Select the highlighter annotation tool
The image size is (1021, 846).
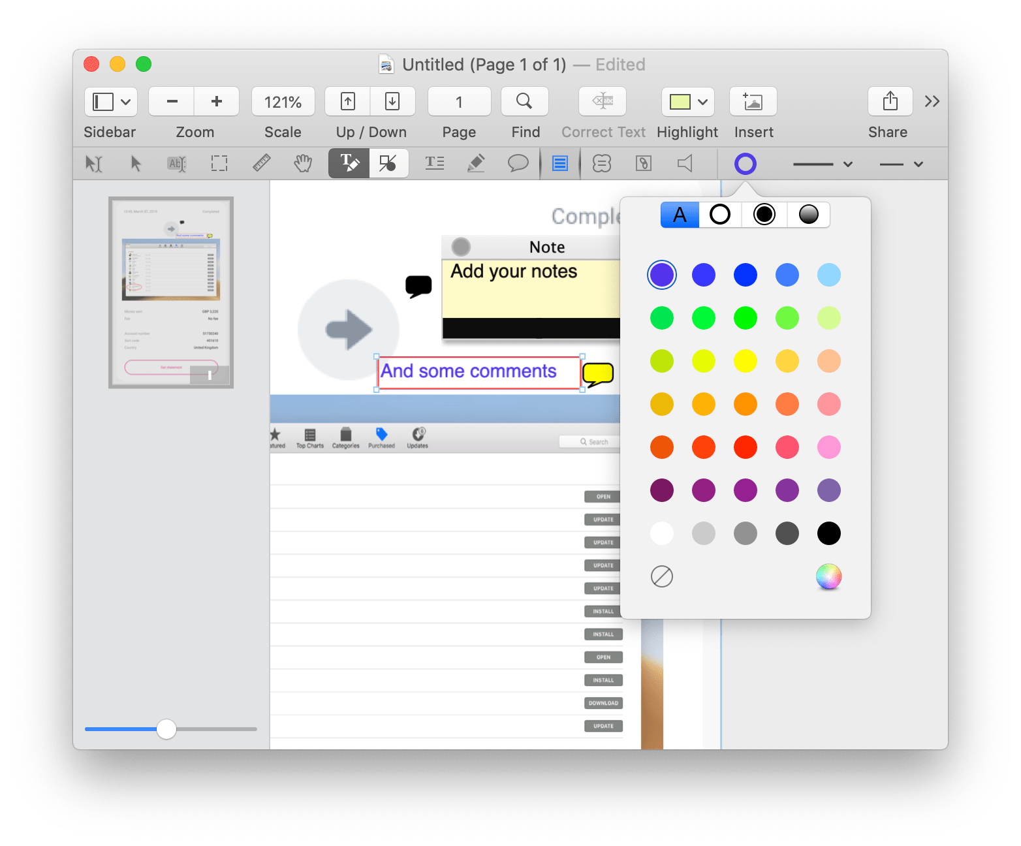476,163
